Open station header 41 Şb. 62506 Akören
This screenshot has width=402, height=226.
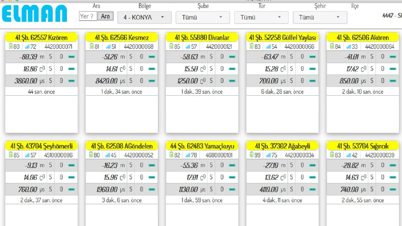click(363, 38)
